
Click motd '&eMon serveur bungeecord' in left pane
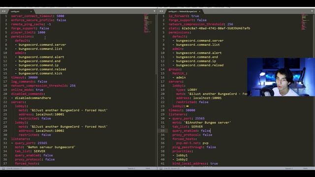45,147
